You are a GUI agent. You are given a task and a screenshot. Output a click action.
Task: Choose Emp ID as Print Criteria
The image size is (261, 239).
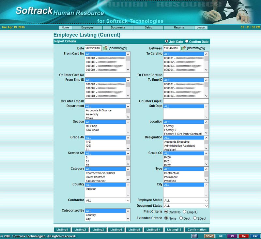[x=184, y=212]
